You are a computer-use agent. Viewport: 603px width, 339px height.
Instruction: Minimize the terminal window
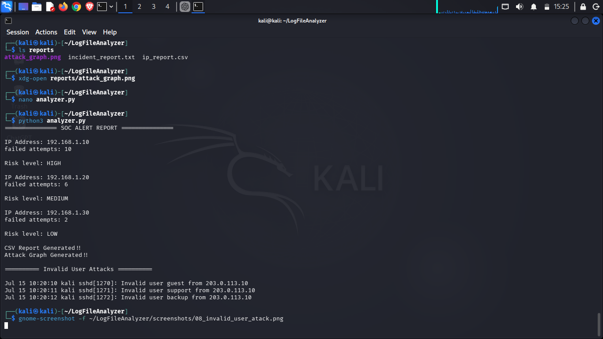coord(575,21)
